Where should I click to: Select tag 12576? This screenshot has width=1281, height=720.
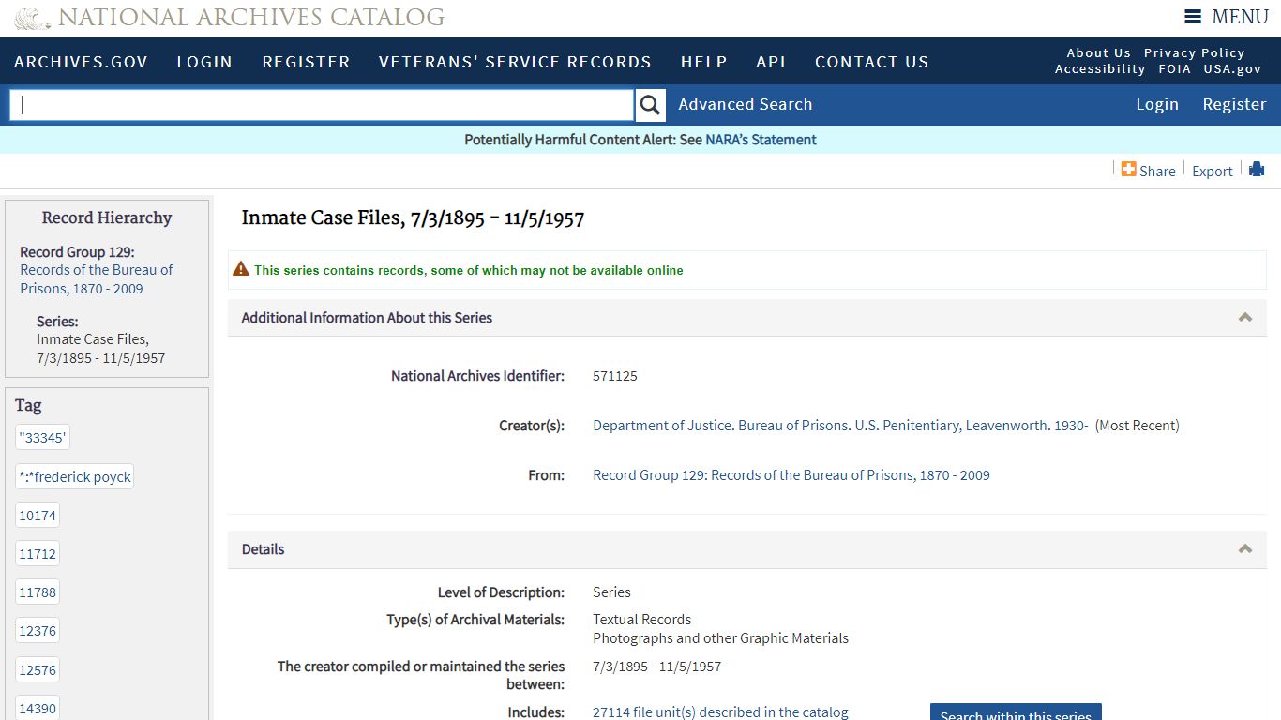[x=38, y=670]
